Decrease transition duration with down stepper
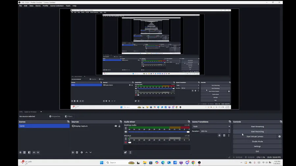This screenshot has height=166, width=296. pos(229,132)
